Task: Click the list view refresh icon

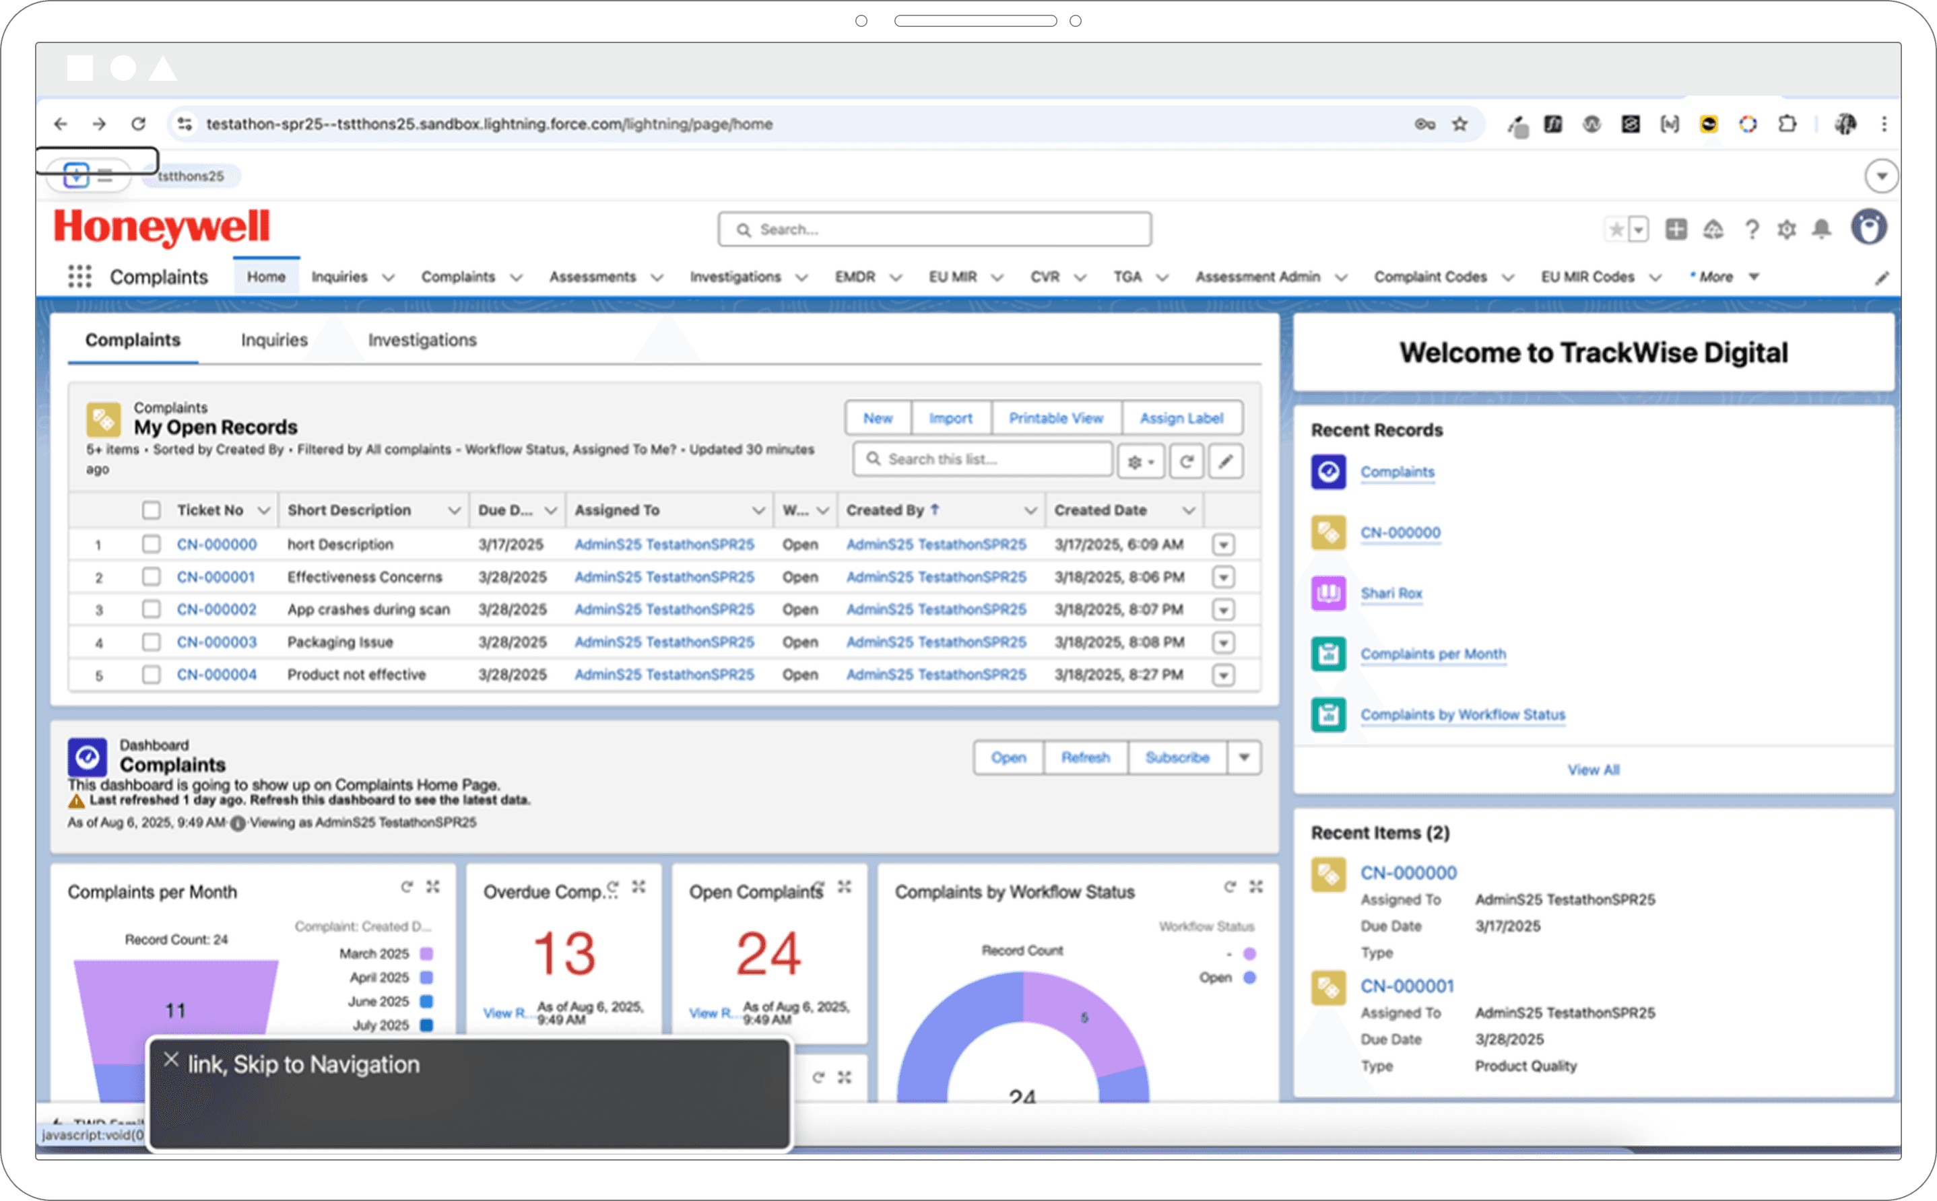Action: pos(1186,460)
